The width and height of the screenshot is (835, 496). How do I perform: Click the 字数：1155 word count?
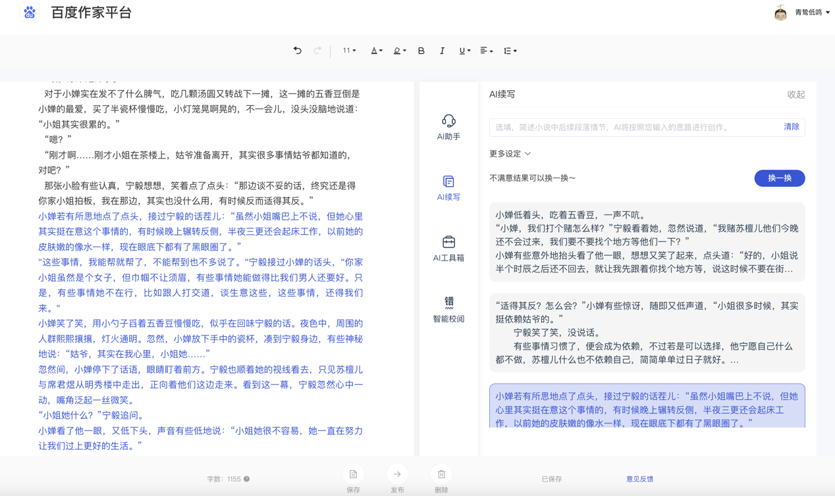point(224,479)
